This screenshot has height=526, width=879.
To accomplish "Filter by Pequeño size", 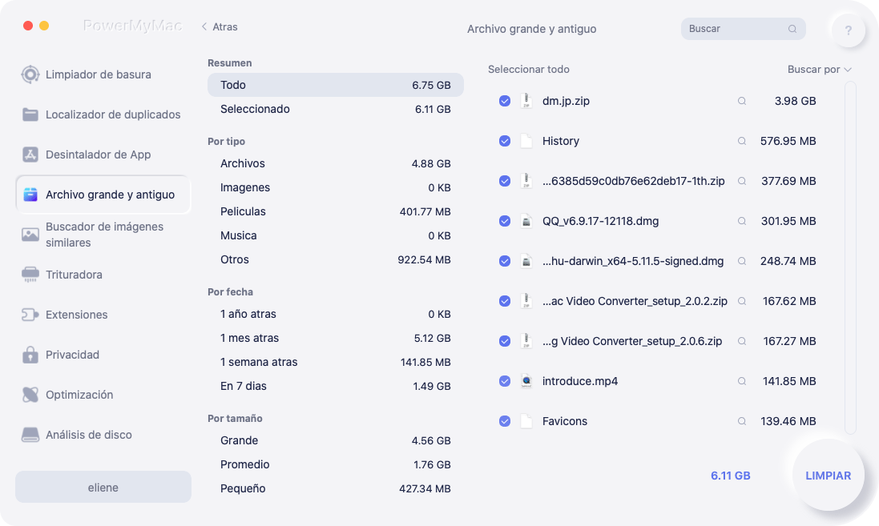I will pos(335,489).
